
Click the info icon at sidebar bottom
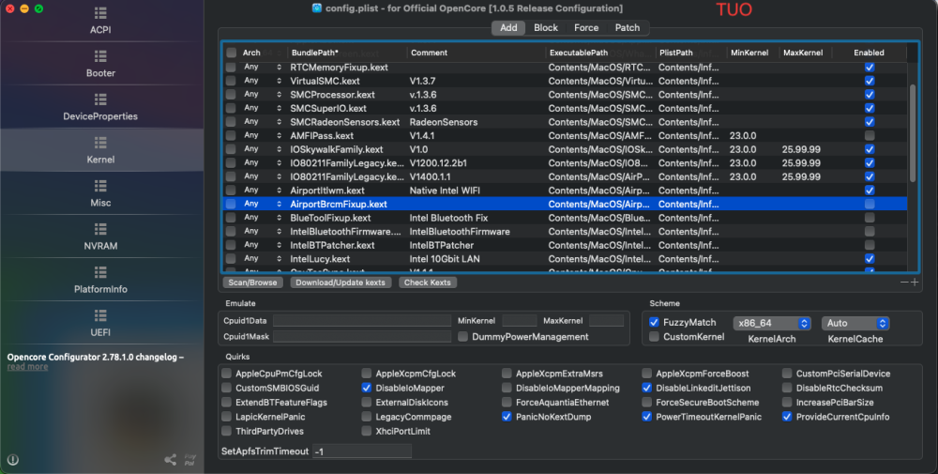[12, 460]
